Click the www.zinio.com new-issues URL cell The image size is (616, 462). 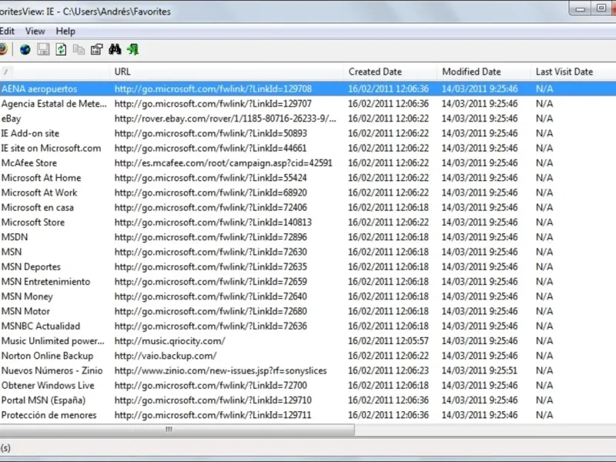[x=220, y=371]
